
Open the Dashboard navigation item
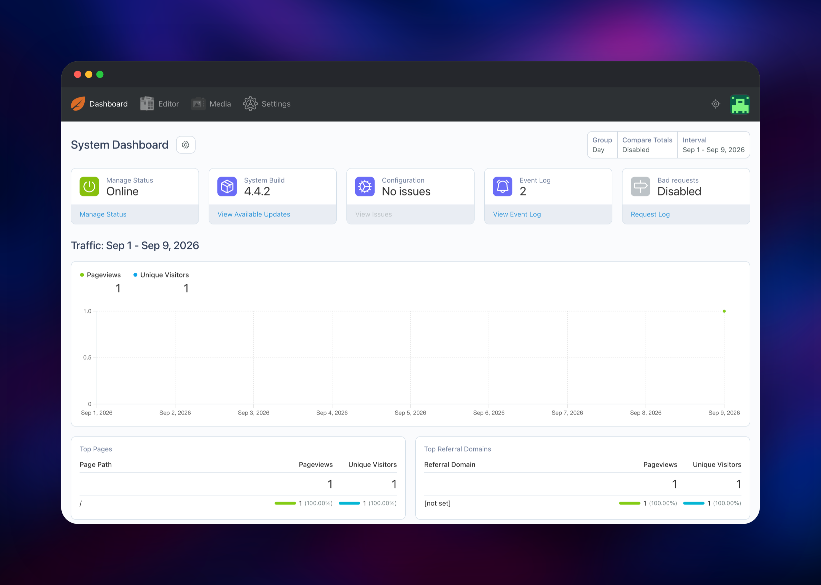point(100,104)
